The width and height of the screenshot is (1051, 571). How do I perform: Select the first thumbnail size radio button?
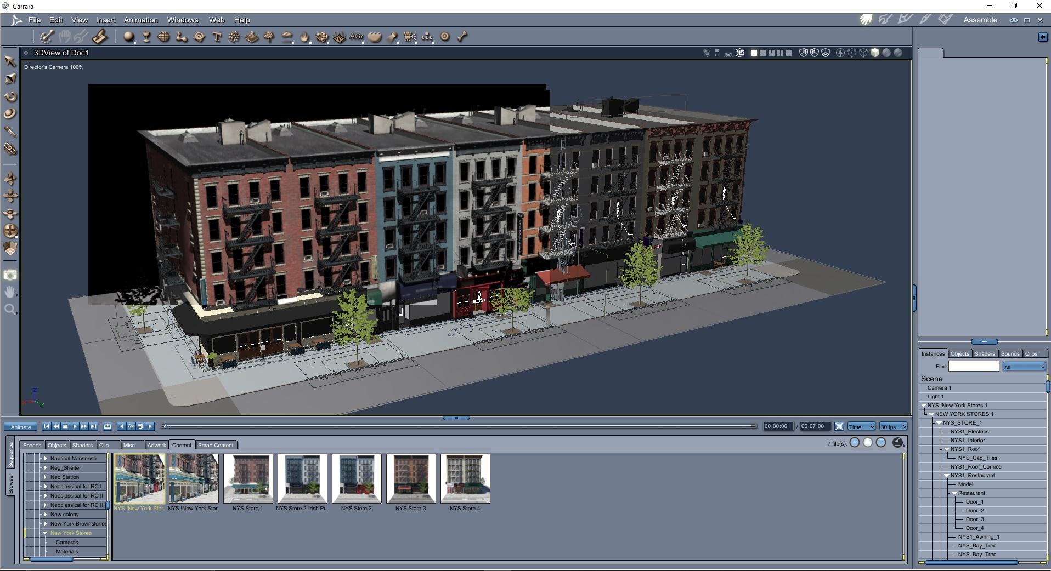855,443
